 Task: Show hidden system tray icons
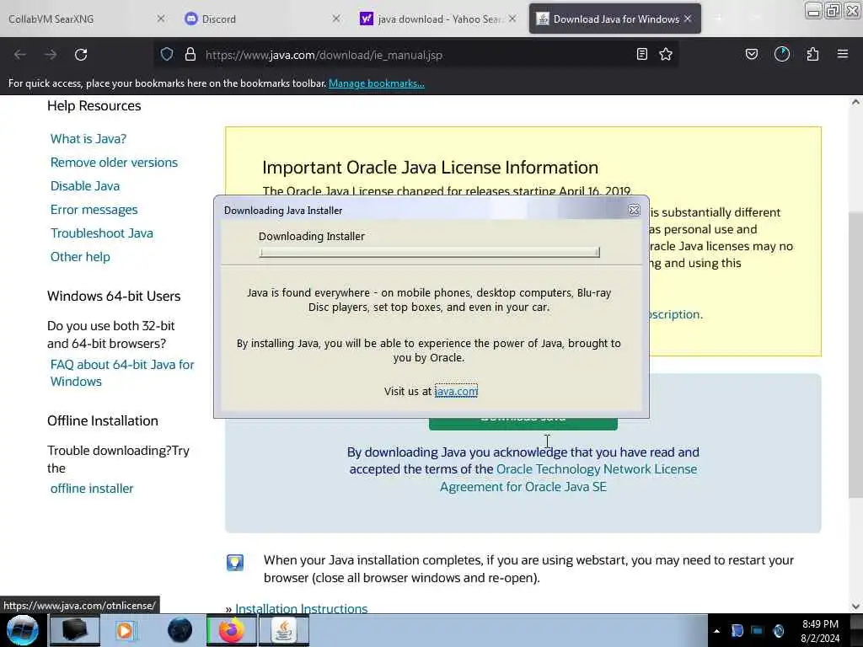click(716, 631)
